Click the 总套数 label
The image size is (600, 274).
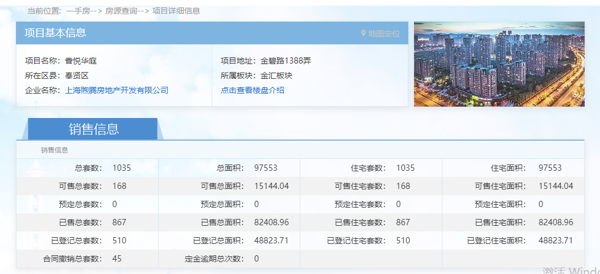(x=89, y=168)
